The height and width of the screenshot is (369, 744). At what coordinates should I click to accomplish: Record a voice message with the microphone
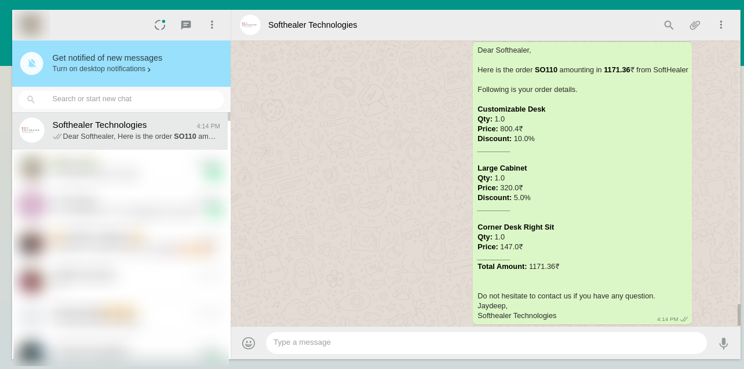723,344
